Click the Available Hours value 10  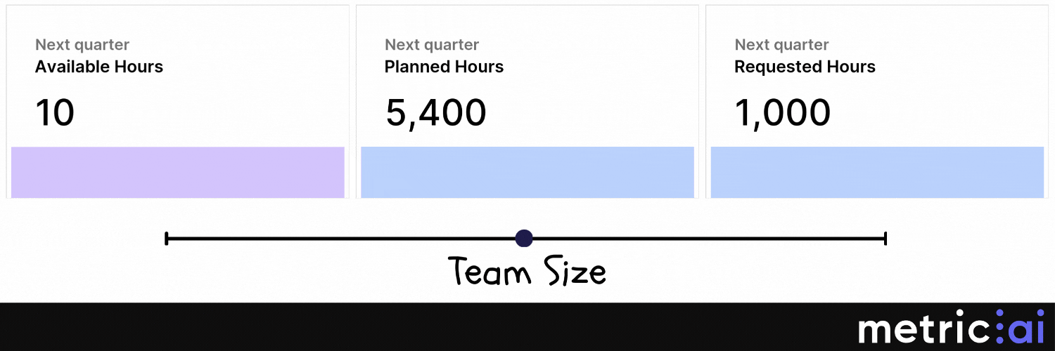[55, 112]
